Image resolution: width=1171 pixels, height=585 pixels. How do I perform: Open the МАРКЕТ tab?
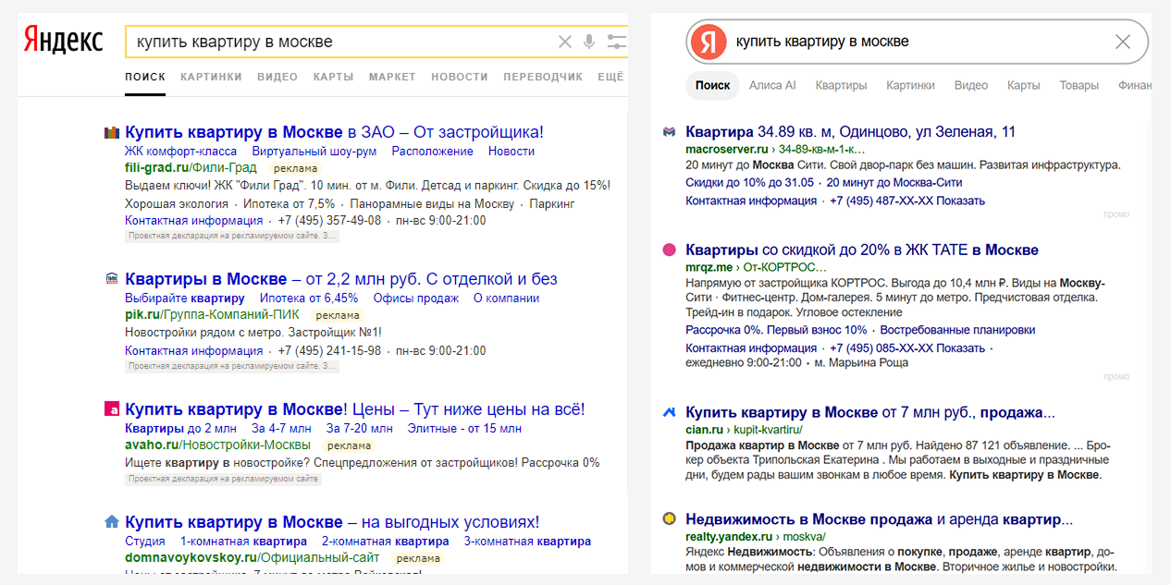pos(392,77)
